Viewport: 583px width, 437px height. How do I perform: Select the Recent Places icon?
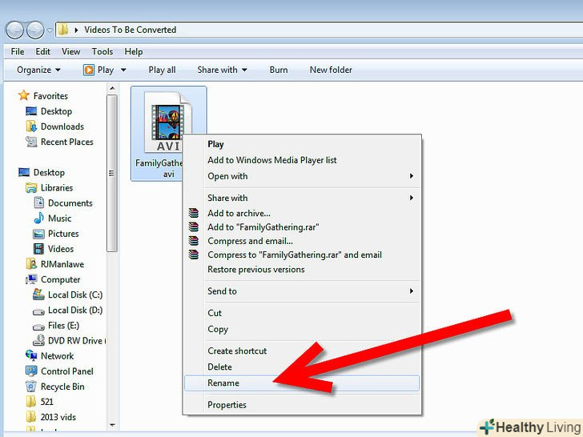click(31, 142)
